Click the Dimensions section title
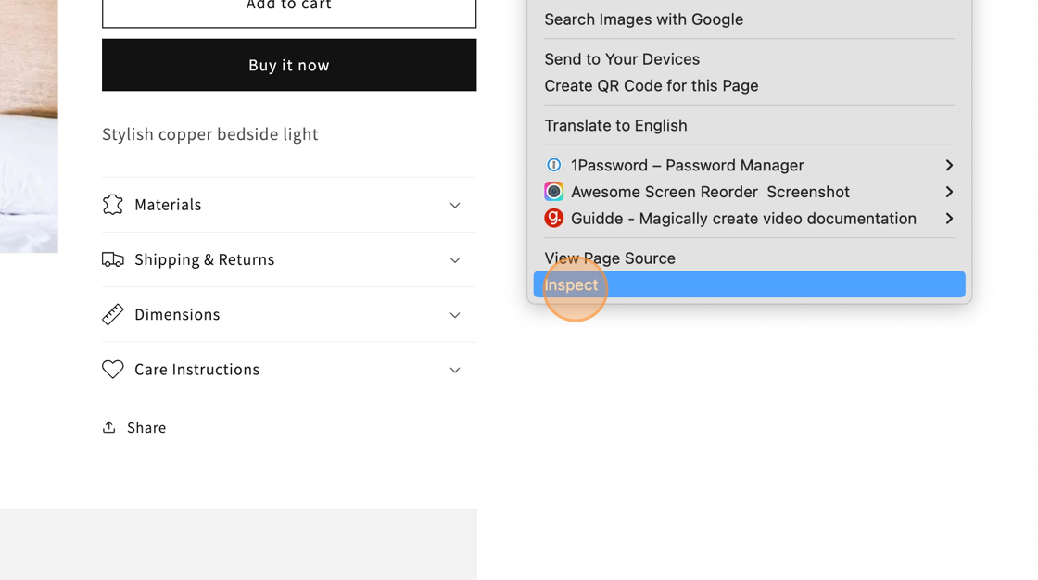1038x580 pixels. [177, 314]
